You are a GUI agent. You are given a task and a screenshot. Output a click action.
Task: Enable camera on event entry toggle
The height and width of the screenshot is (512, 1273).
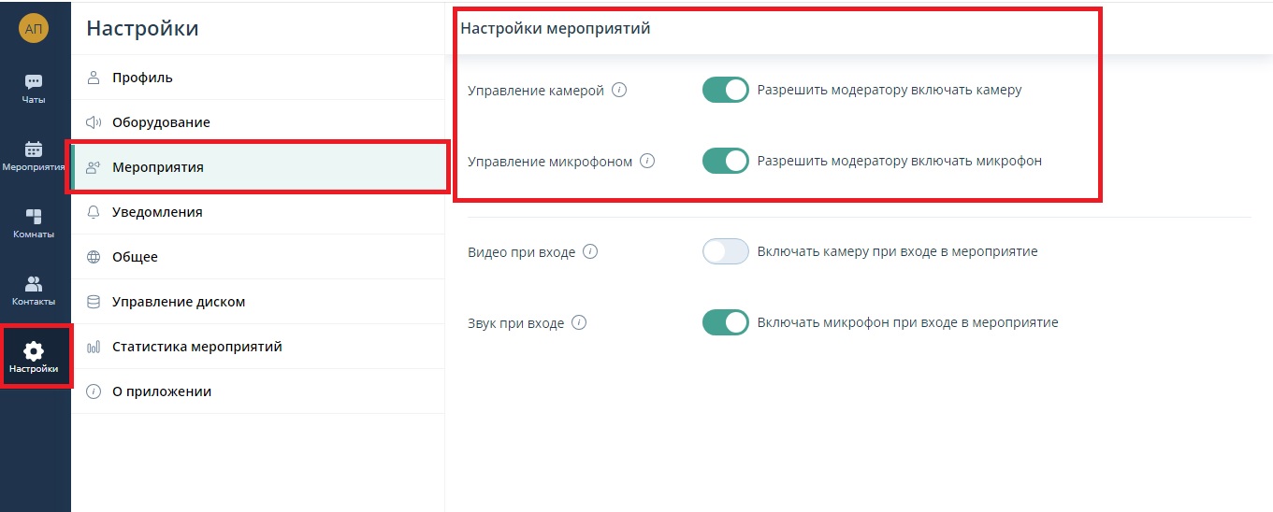[726, 251]
